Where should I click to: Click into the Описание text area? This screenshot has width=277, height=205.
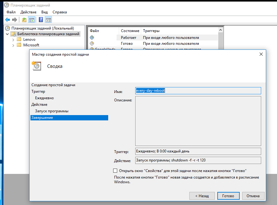198,121
